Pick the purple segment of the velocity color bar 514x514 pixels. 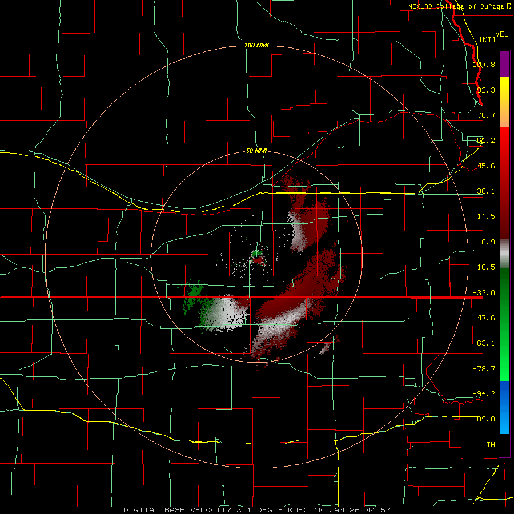click(504, 63)
